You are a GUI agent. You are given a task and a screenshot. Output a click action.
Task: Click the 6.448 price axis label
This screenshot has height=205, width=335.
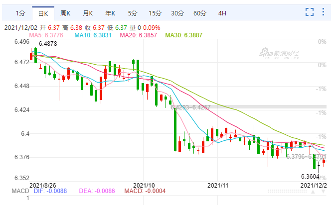click(x=22, y=86)
